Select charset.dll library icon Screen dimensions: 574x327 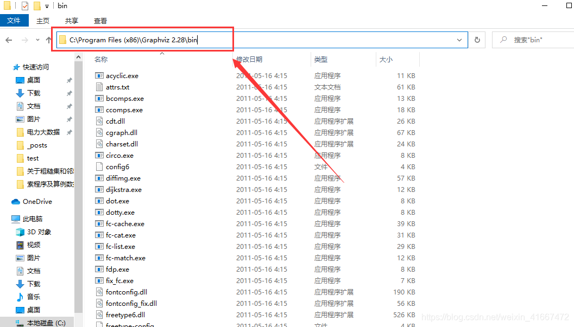click(99, 144)
